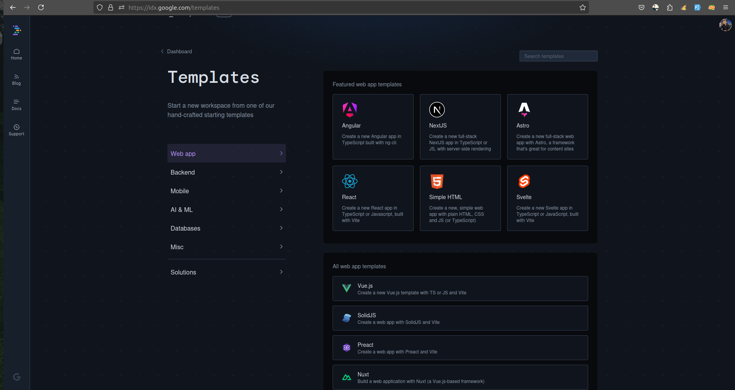
Task: Click chevron next to Backend
Action: pos(281,172)
